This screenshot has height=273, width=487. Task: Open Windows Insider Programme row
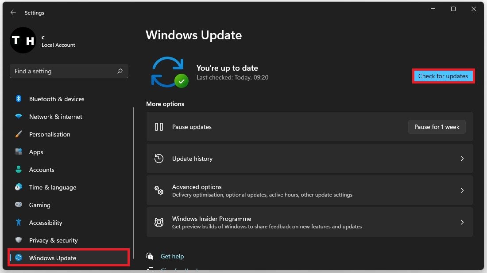click(x=309, y=222)
